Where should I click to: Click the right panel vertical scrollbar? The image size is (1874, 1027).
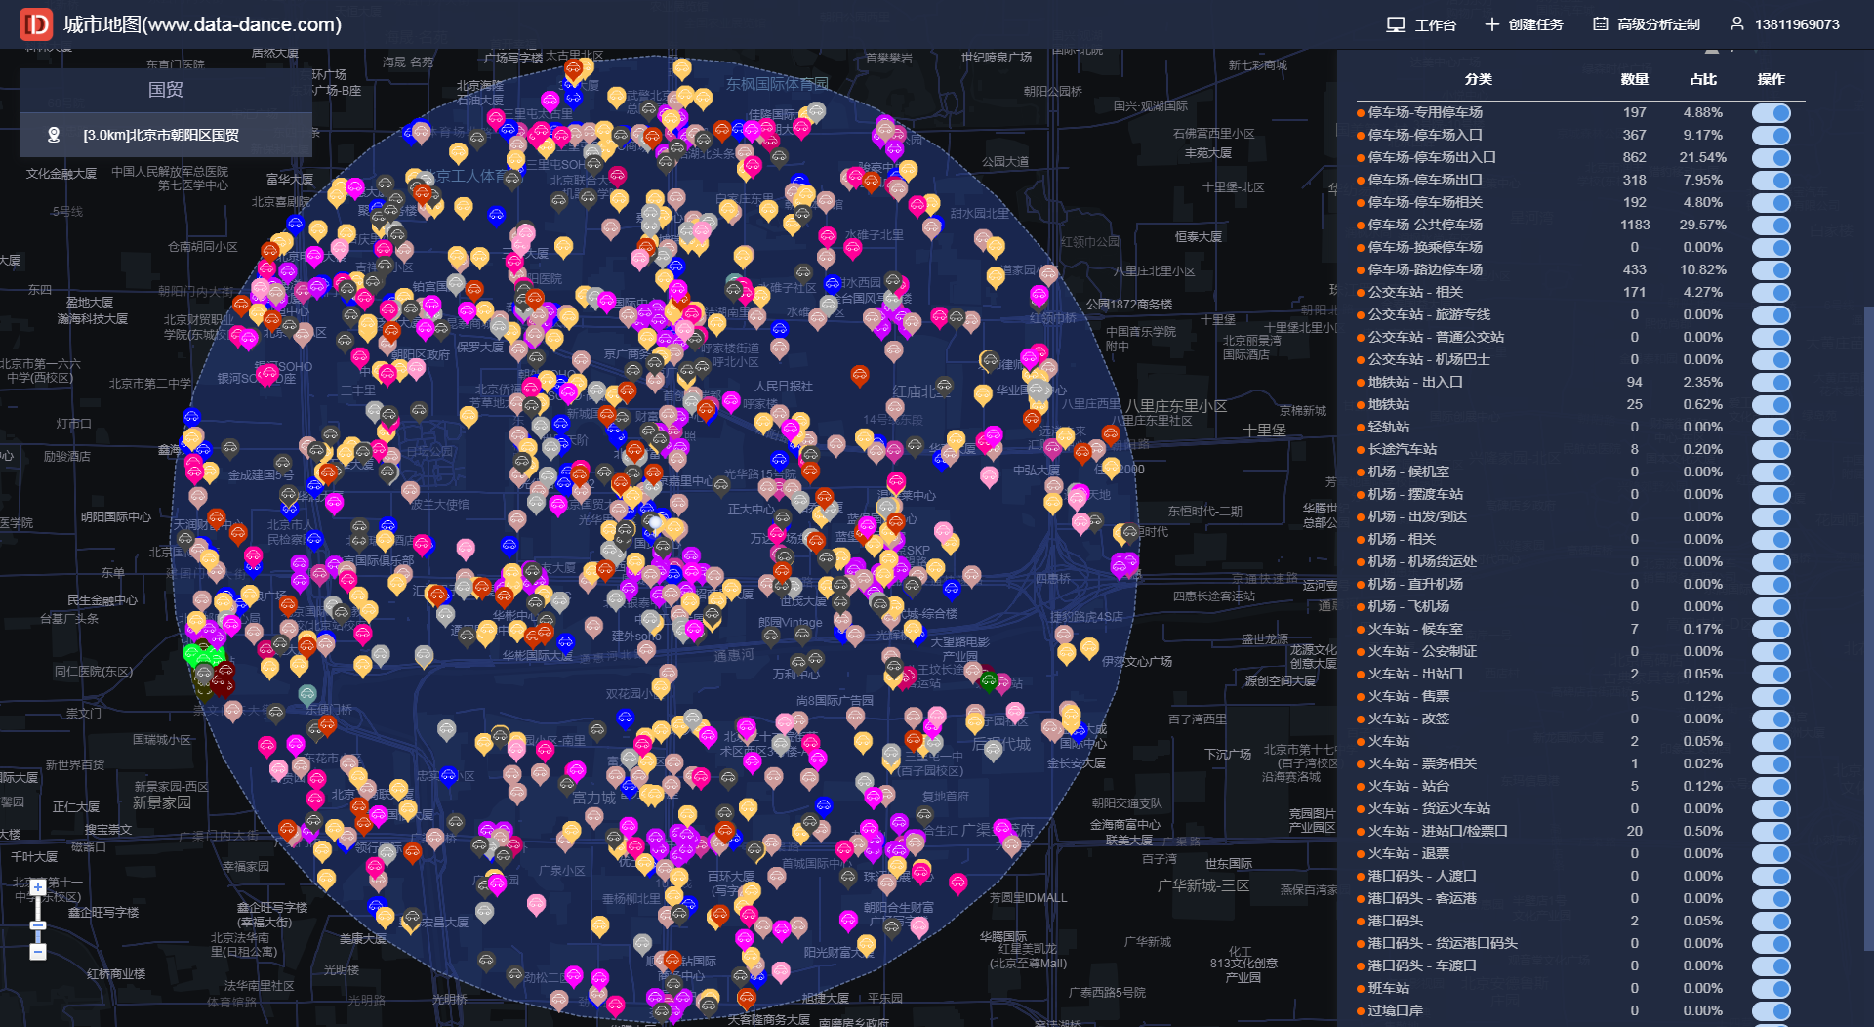(x=1868, y=628)
